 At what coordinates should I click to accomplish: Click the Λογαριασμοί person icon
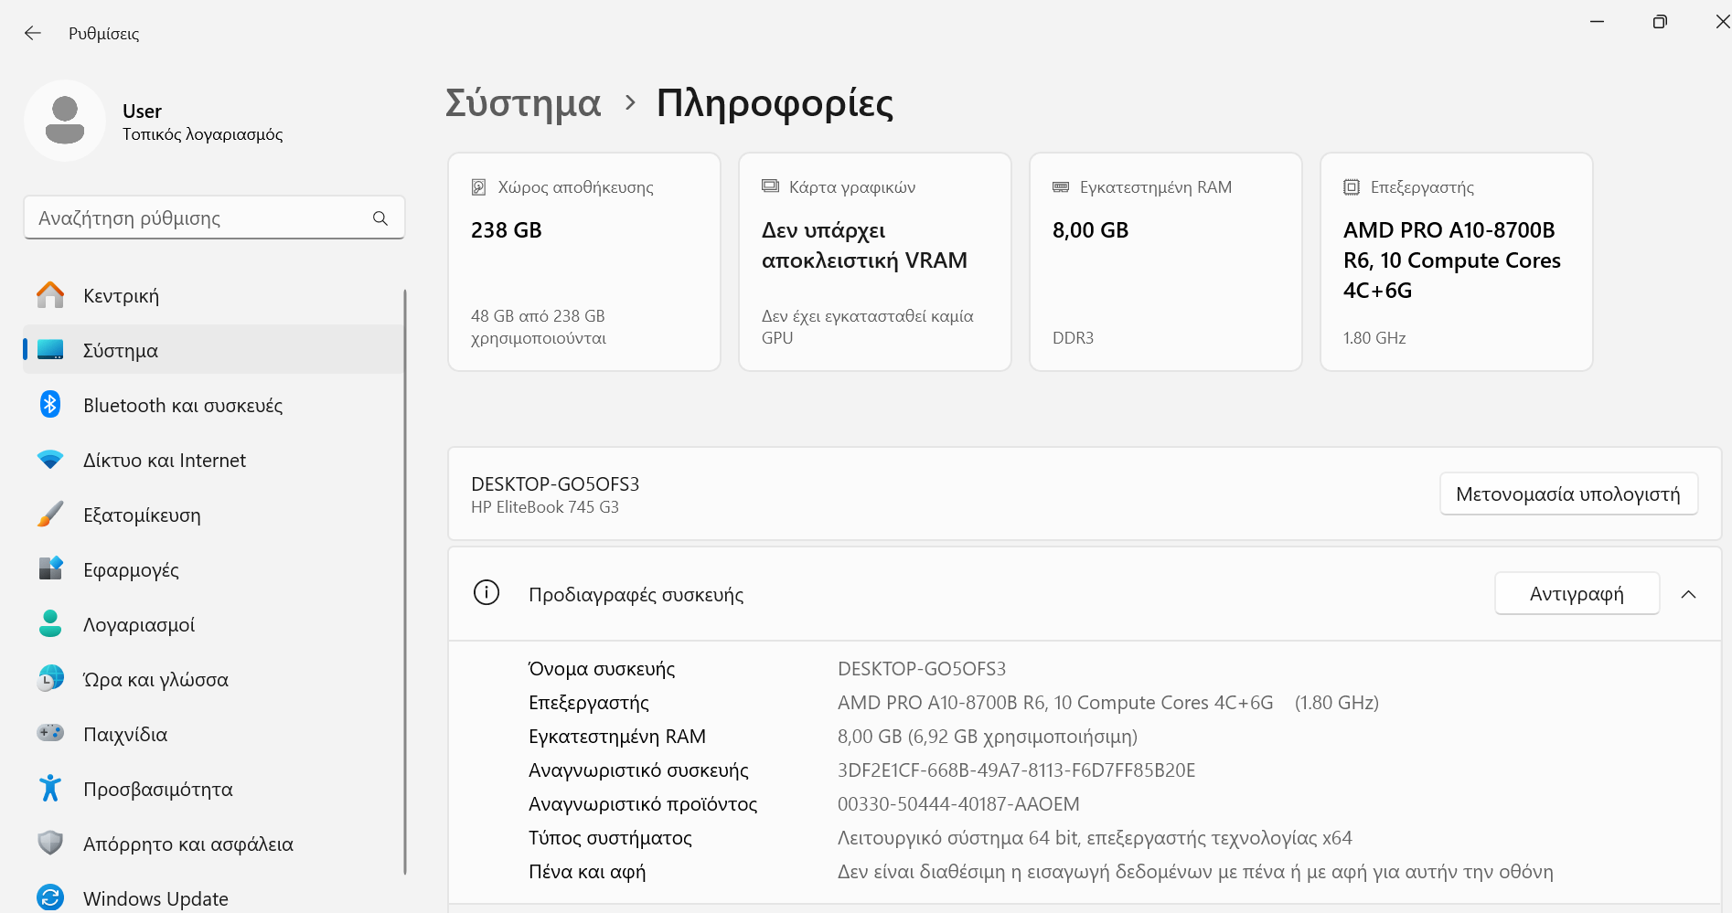(x=50, y=623)
